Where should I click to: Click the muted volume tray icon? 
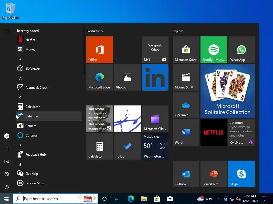(x=238, y=199)
